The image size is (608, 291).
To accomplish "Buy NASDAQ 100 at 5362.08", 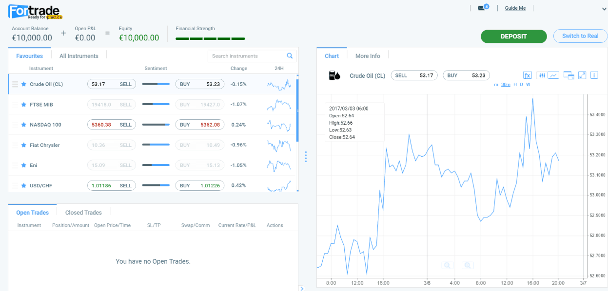I will [x=200, y=125].
